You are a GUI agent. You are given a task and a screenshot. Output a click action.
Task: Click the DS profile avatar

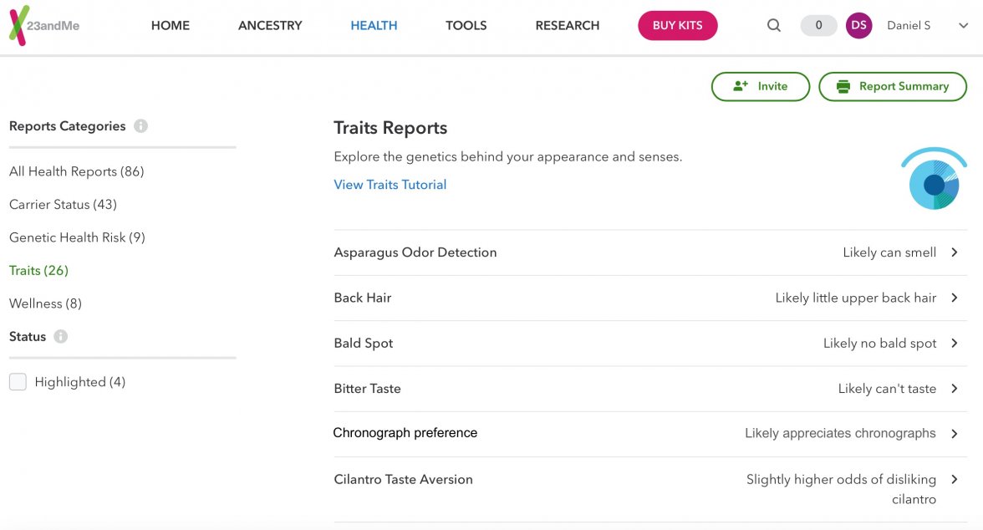pyautogui.click(x=858, y=25)
